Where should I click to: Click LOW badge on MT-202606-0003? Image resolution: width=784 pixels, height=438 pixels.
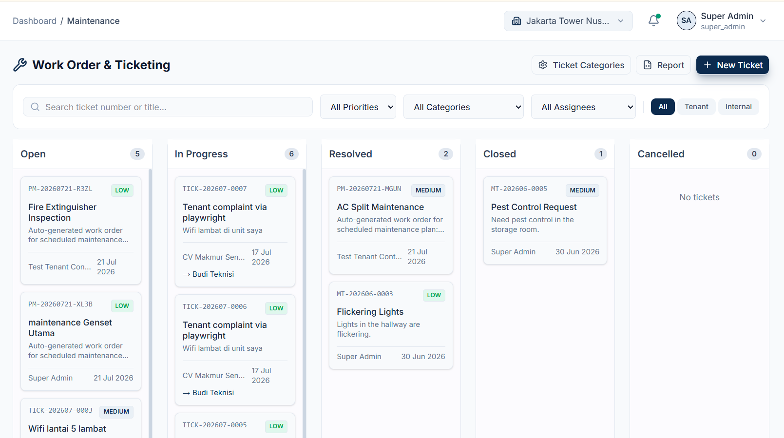pos(434,295)
